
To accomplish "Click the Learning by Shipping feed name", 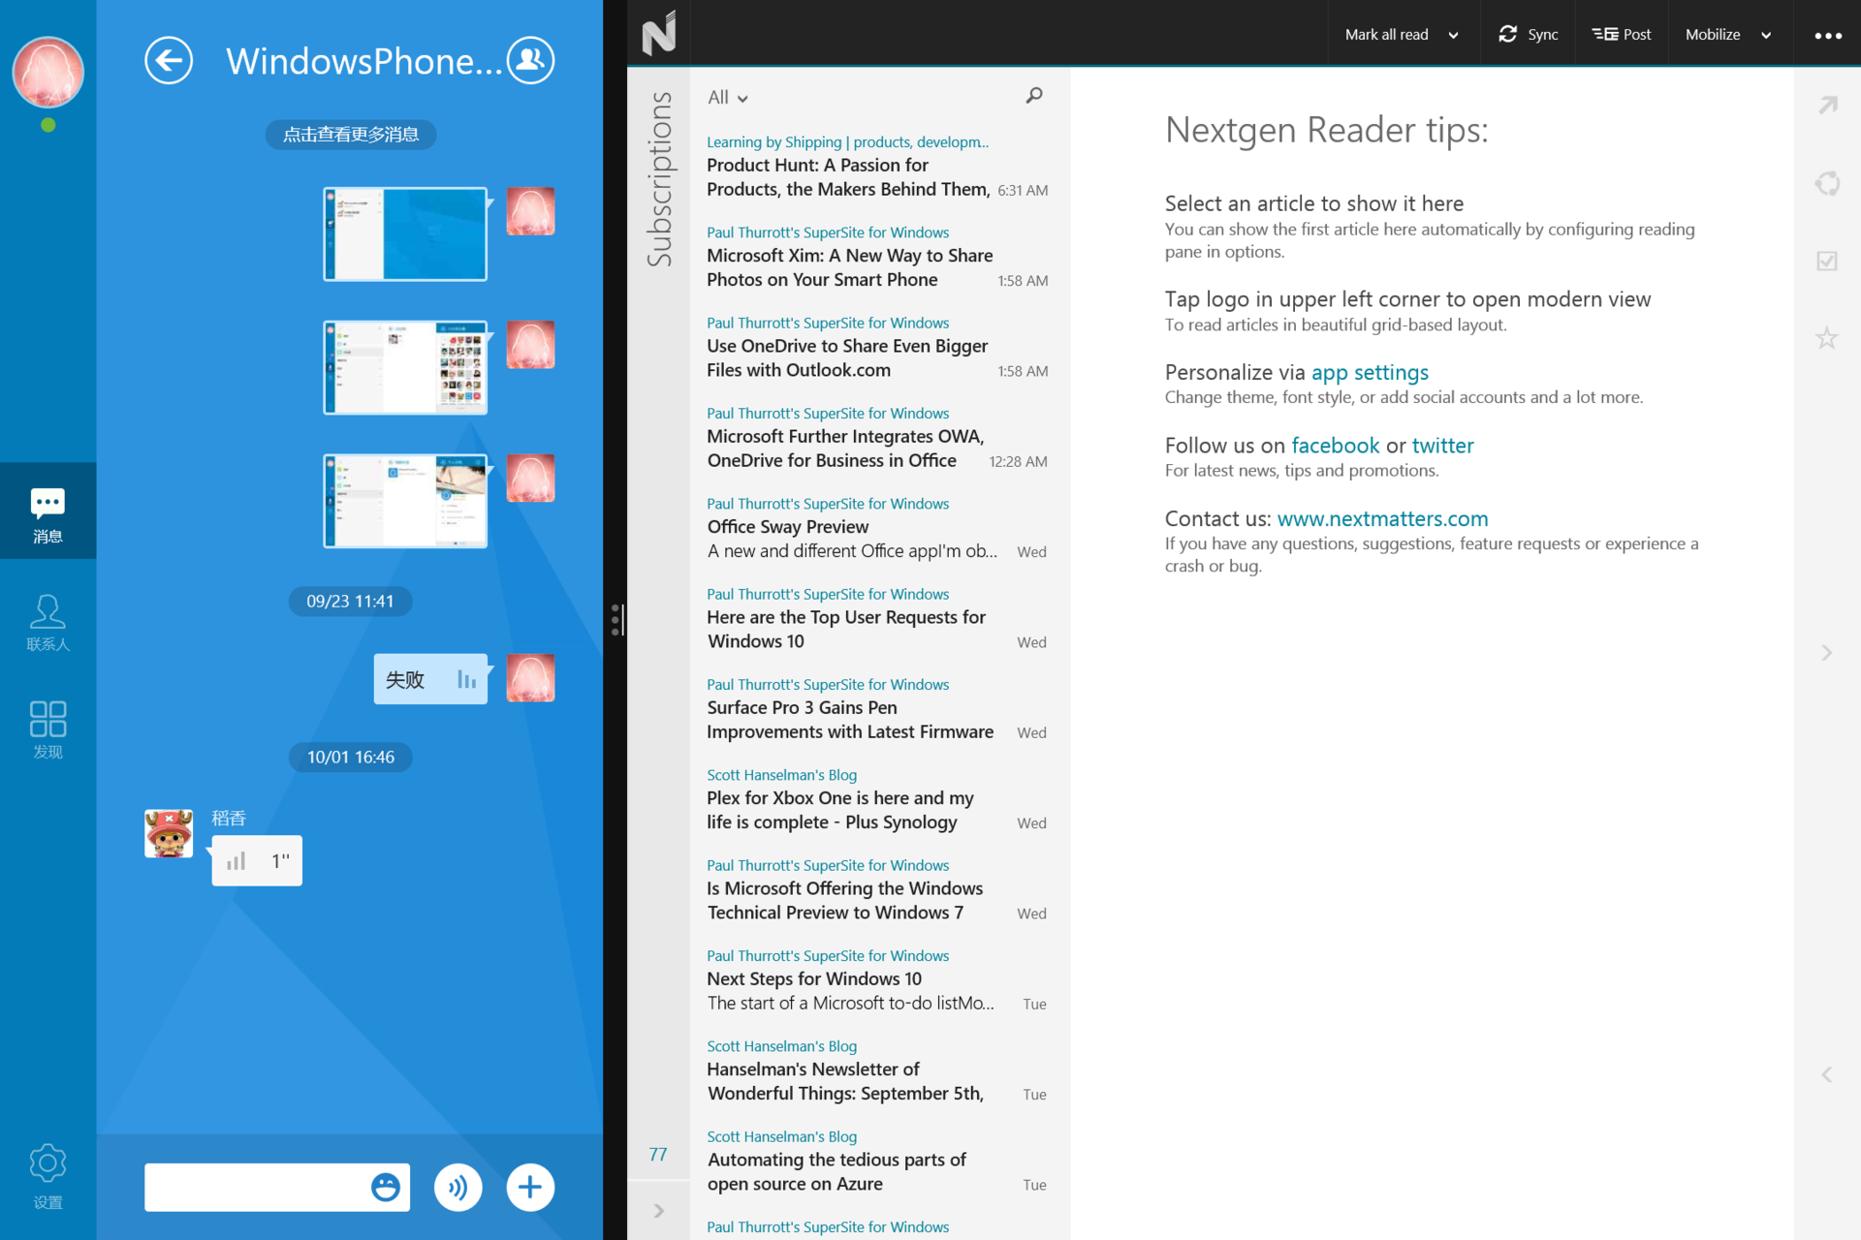I will click(848, 141).
